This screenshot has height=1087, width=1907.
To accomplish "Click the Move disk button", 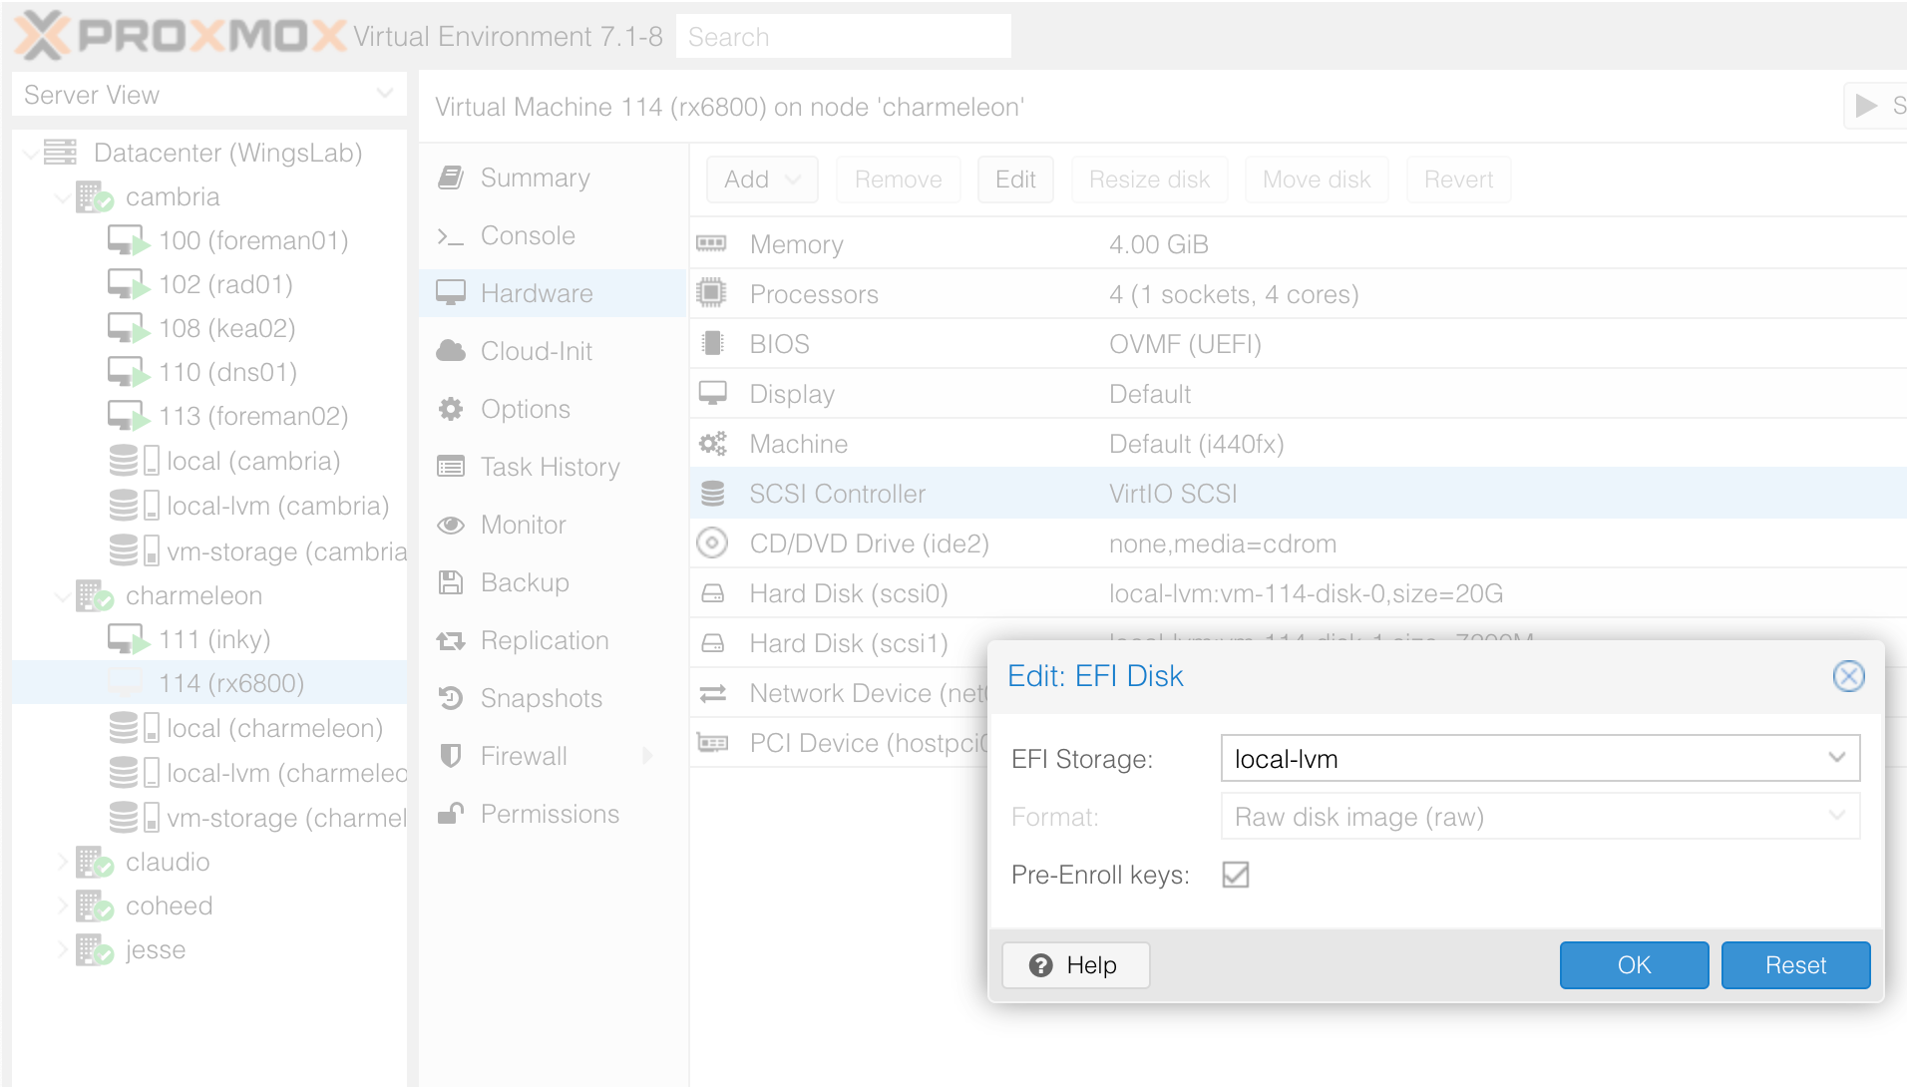I will 1317,180.
